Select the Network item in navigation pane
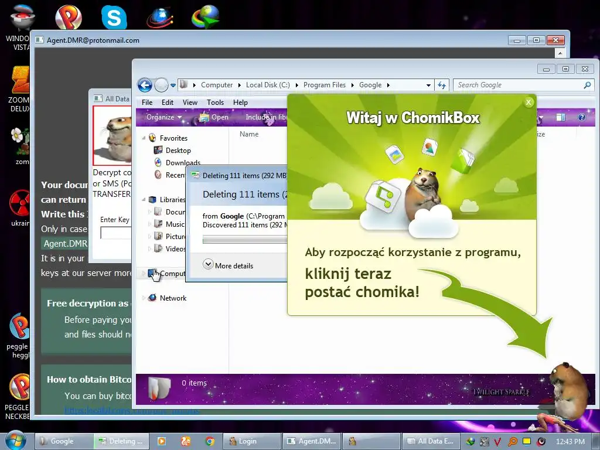This screenshot has height=450, width=600. point(173,298)
